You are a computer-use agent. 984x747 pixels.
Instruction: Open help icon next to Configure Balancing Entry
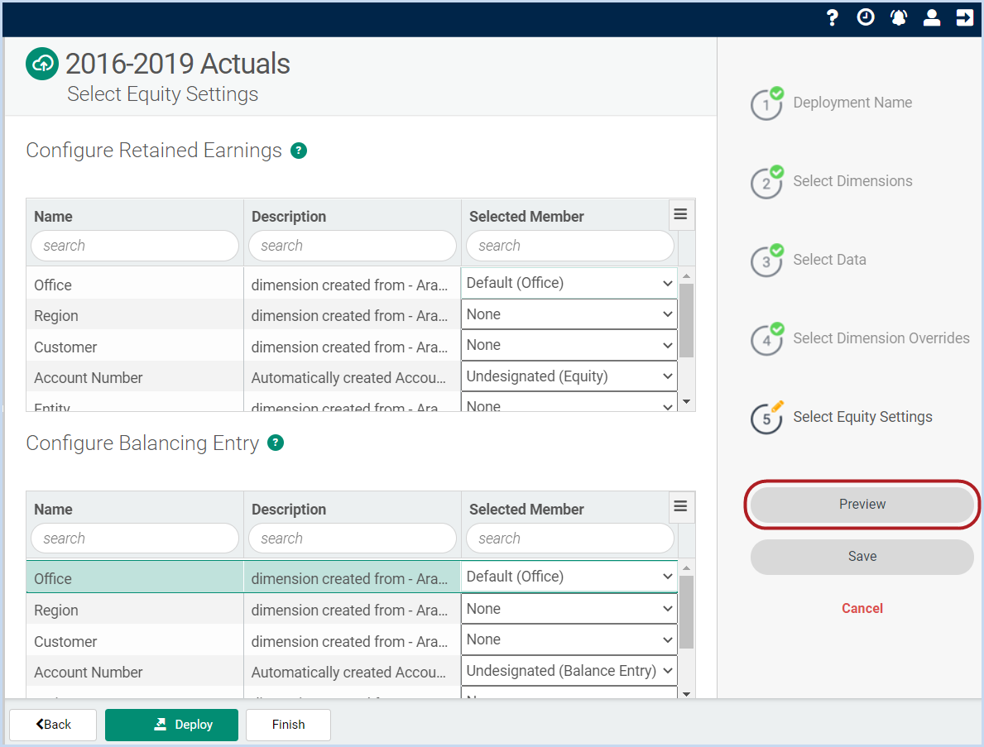click(276, 443)
